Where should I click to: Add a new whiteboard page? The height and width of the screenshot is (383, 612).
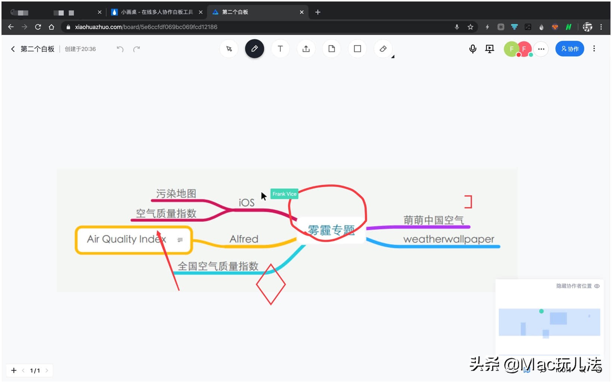pos(14,370)
